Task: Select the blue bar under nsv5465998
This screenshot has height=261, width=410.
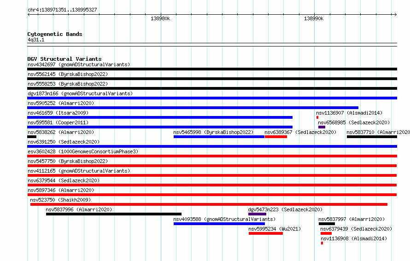Action: 219,137
